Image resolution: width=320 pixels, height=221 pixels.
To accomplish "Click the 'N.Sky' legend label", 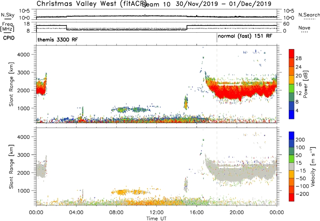I will [x=8, y=15].
